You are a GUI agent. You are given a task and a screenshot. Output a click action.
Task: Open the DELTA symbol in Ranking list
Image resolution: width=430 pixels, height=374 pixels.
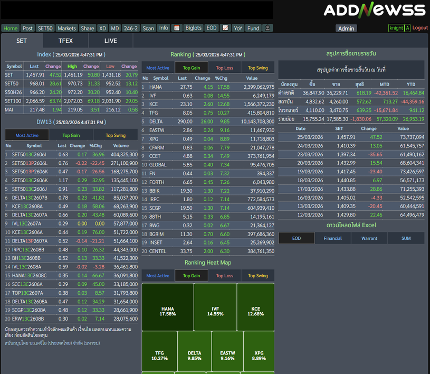(x=156, y=121)
